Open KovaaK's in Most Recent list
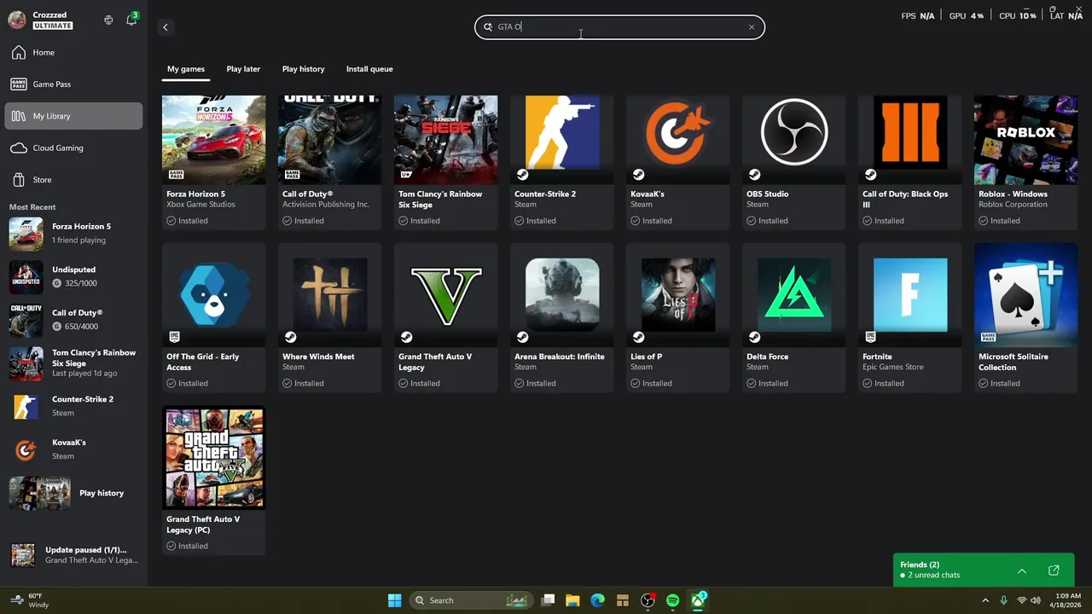The width and height of the screenshot is (1092, 614). 73,449
